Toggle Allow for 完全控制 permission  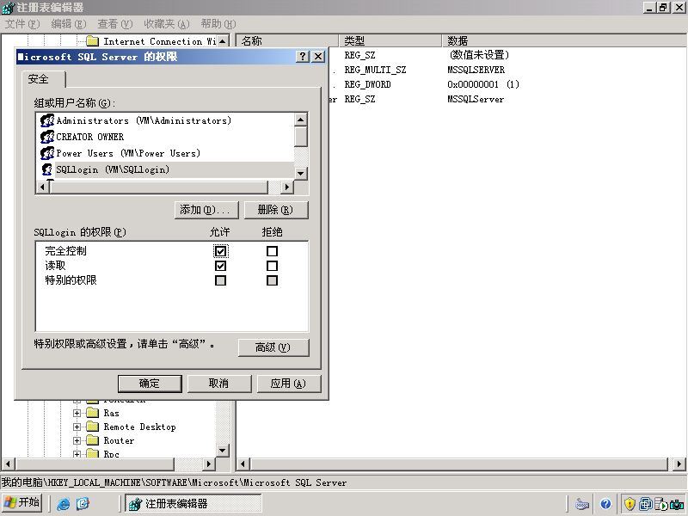pyautogui.click(x=220, y=251)
